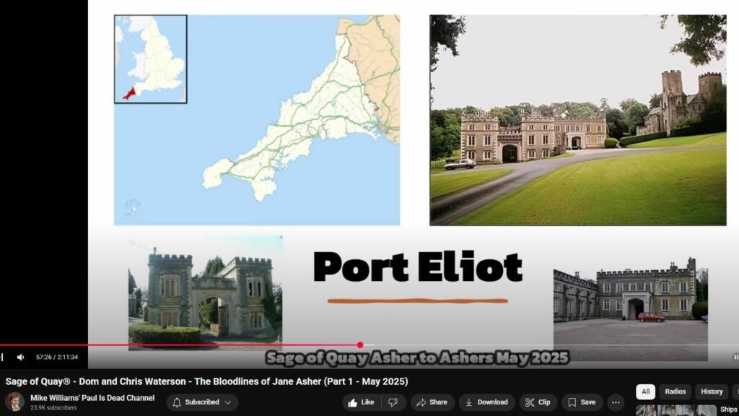Select the Radios filter chip
Image resolution: width=739 pixels, height=416 pixels.
coord(675,391)
